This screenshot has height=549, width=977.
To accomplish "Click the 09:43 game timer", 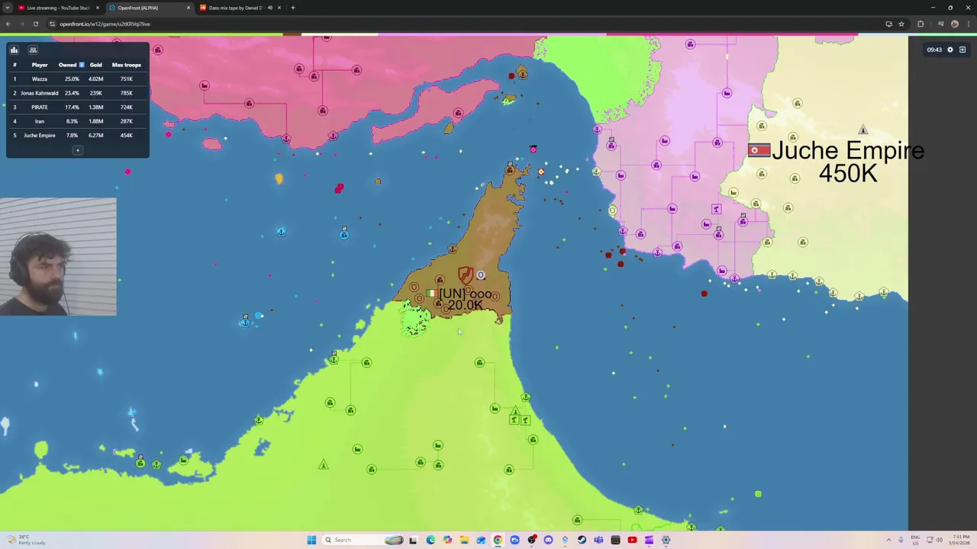I will [934, 50].
